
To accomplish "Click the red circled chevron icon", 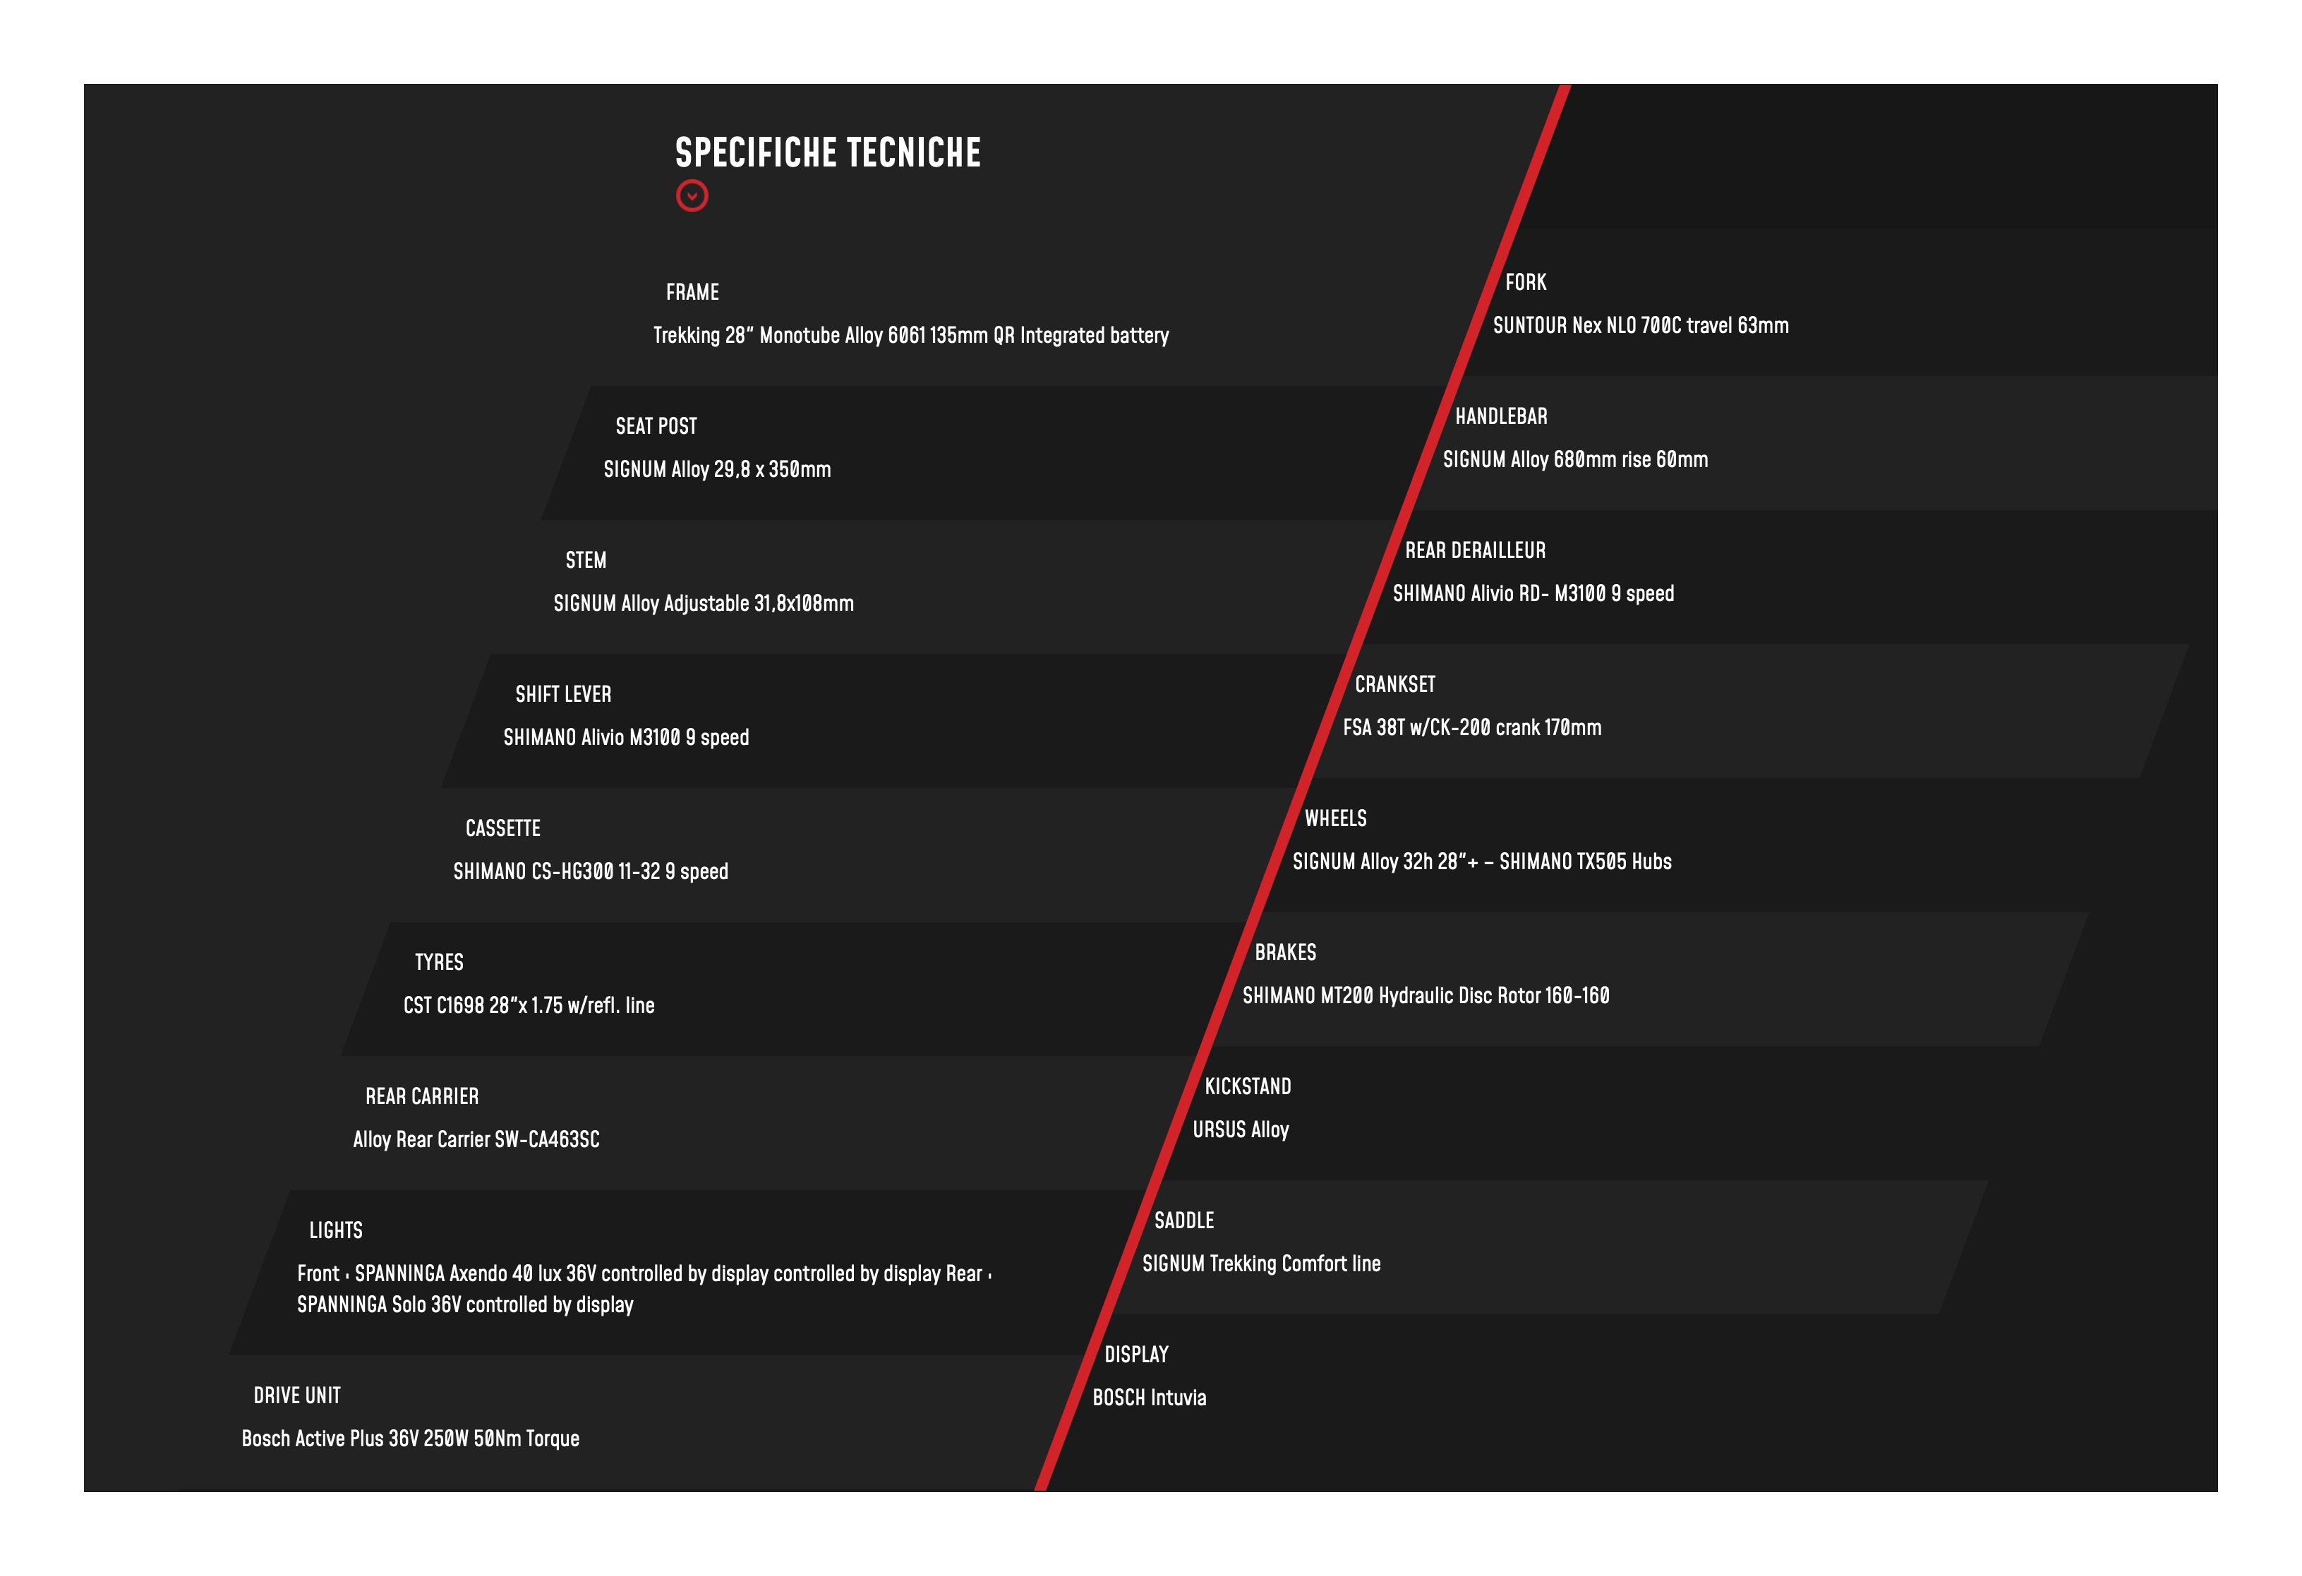I will (692, 196).
